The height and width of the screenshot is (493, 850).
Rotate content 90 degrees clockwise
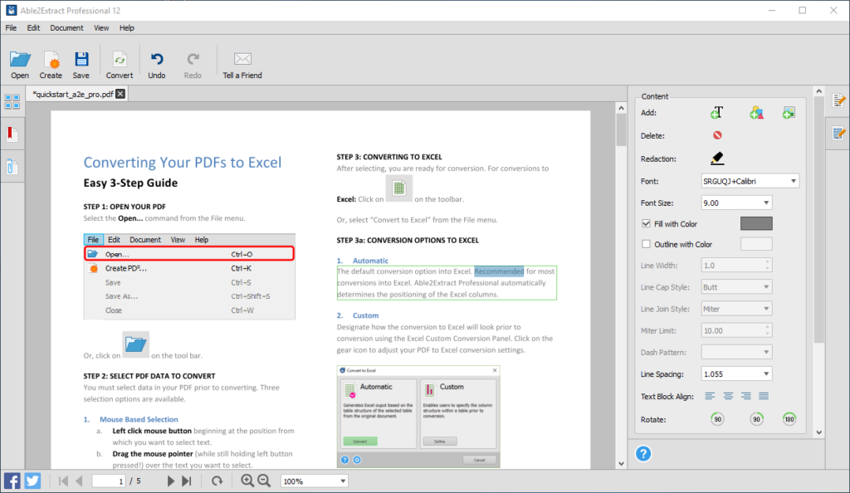click(756, 419)
